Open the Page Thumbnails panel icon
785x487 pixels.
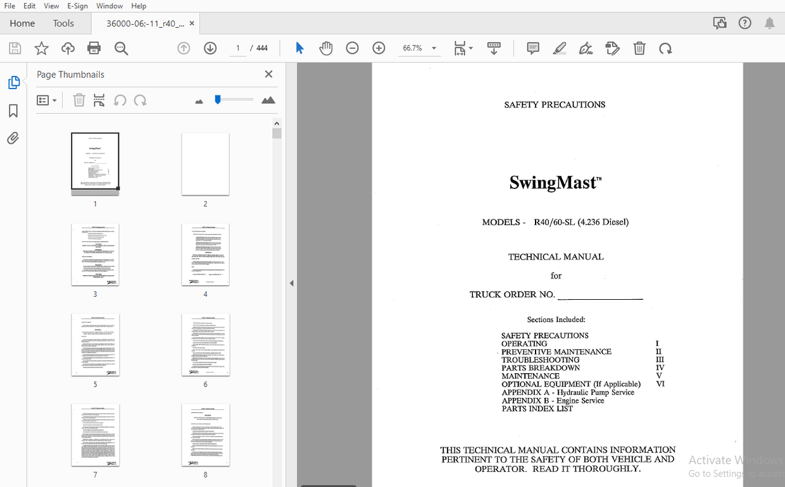coord(13,82)
